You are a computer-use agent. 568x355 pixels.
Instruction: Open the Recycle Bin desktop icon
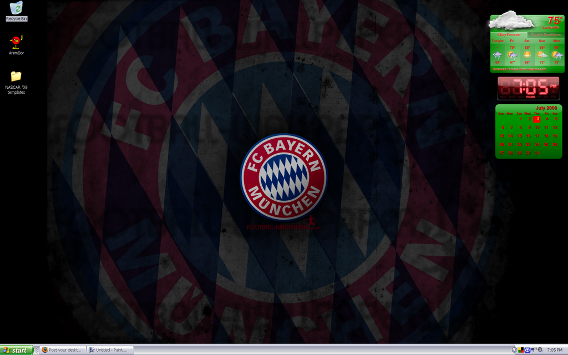click(17, 8)
